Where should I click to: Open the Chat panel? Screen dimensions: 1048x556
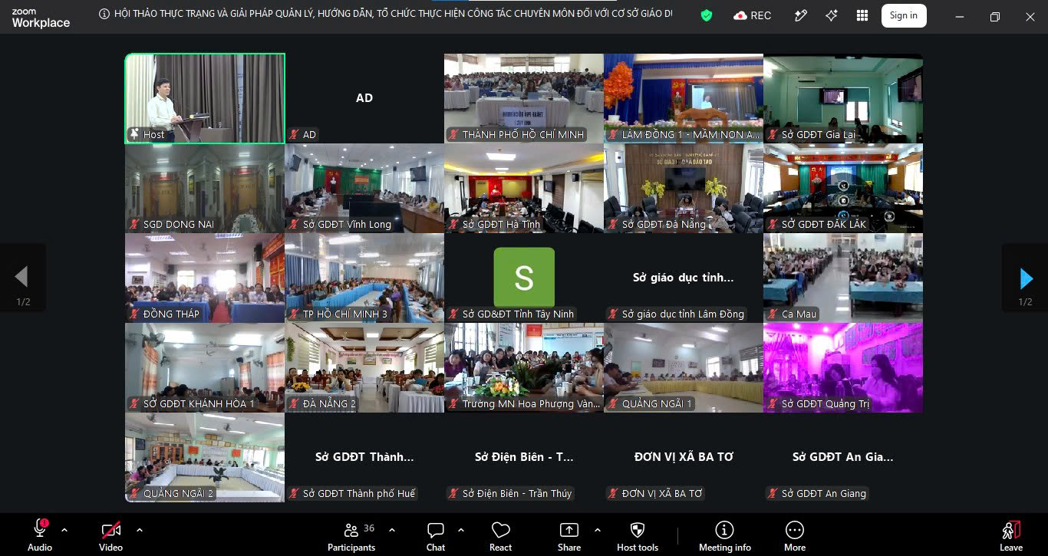(x=436, y=536)
